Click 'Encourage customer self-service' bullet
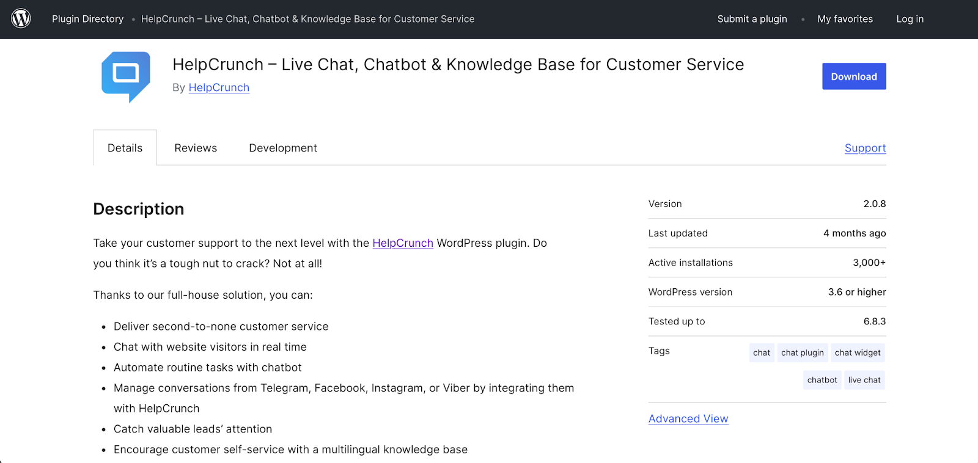The image size is (978, 463). [291, 450]
